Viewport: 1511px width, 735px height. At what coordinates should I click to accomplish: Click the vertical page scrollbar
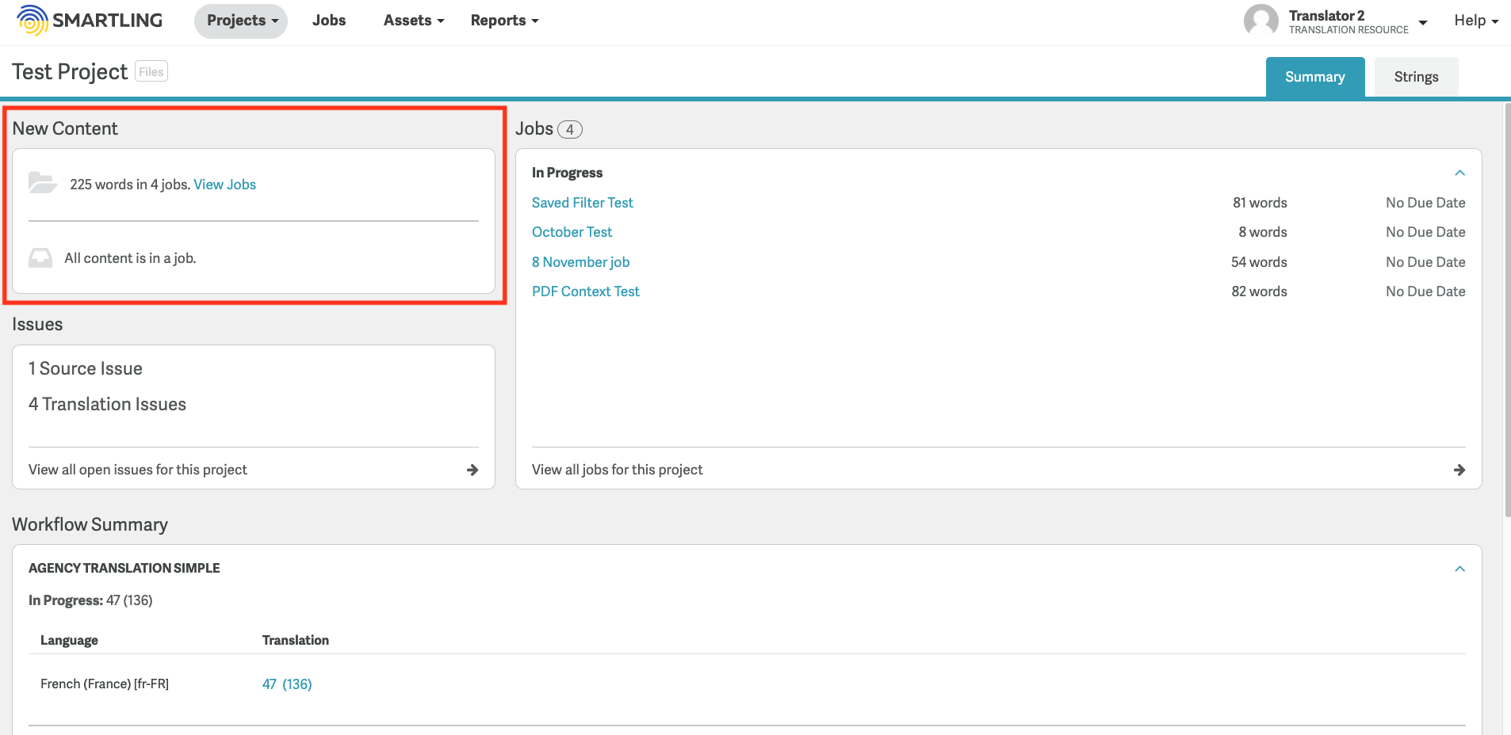(x=1507, y=310)
